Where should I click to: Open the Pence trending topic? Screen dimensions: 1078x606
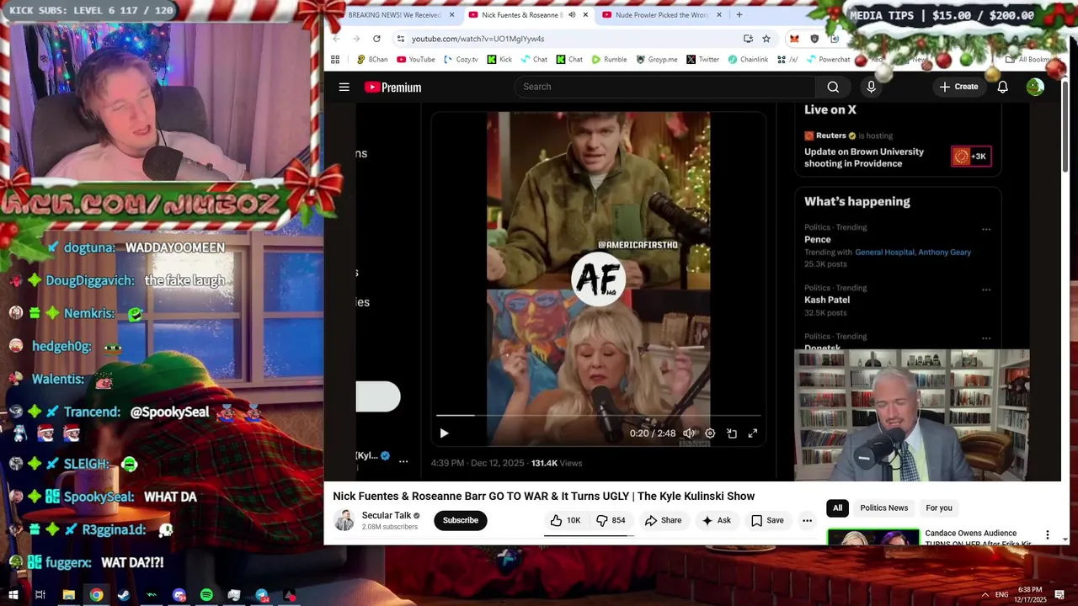click(818, 239)
